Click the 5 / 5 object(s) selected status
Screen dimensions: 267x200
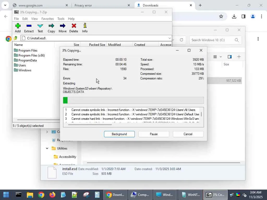28,126
